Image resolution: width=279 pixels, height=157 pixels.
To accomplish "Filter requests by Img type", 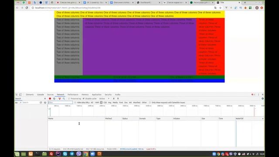I will point(109,102).
